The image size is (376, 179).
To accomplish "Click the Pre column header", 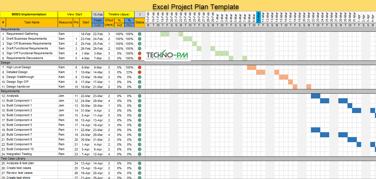I will [76, 23].
